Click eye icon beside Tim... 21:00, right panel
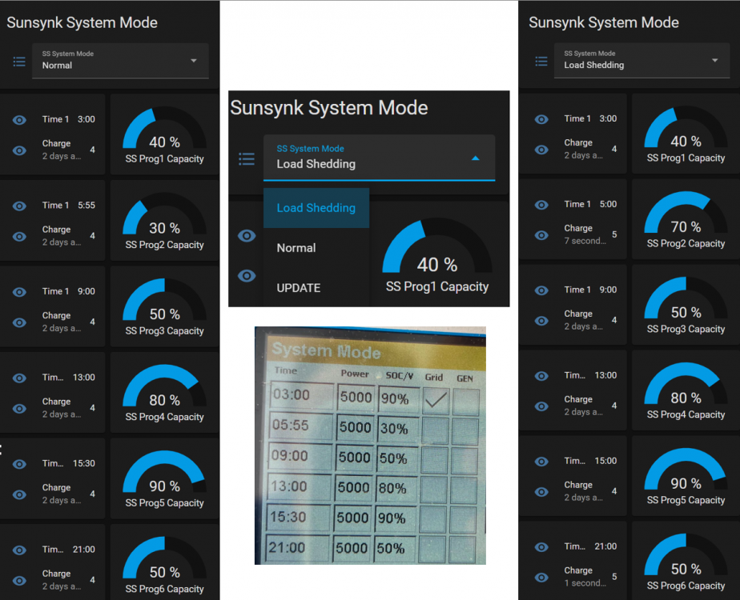 click(x=541, y=547)
